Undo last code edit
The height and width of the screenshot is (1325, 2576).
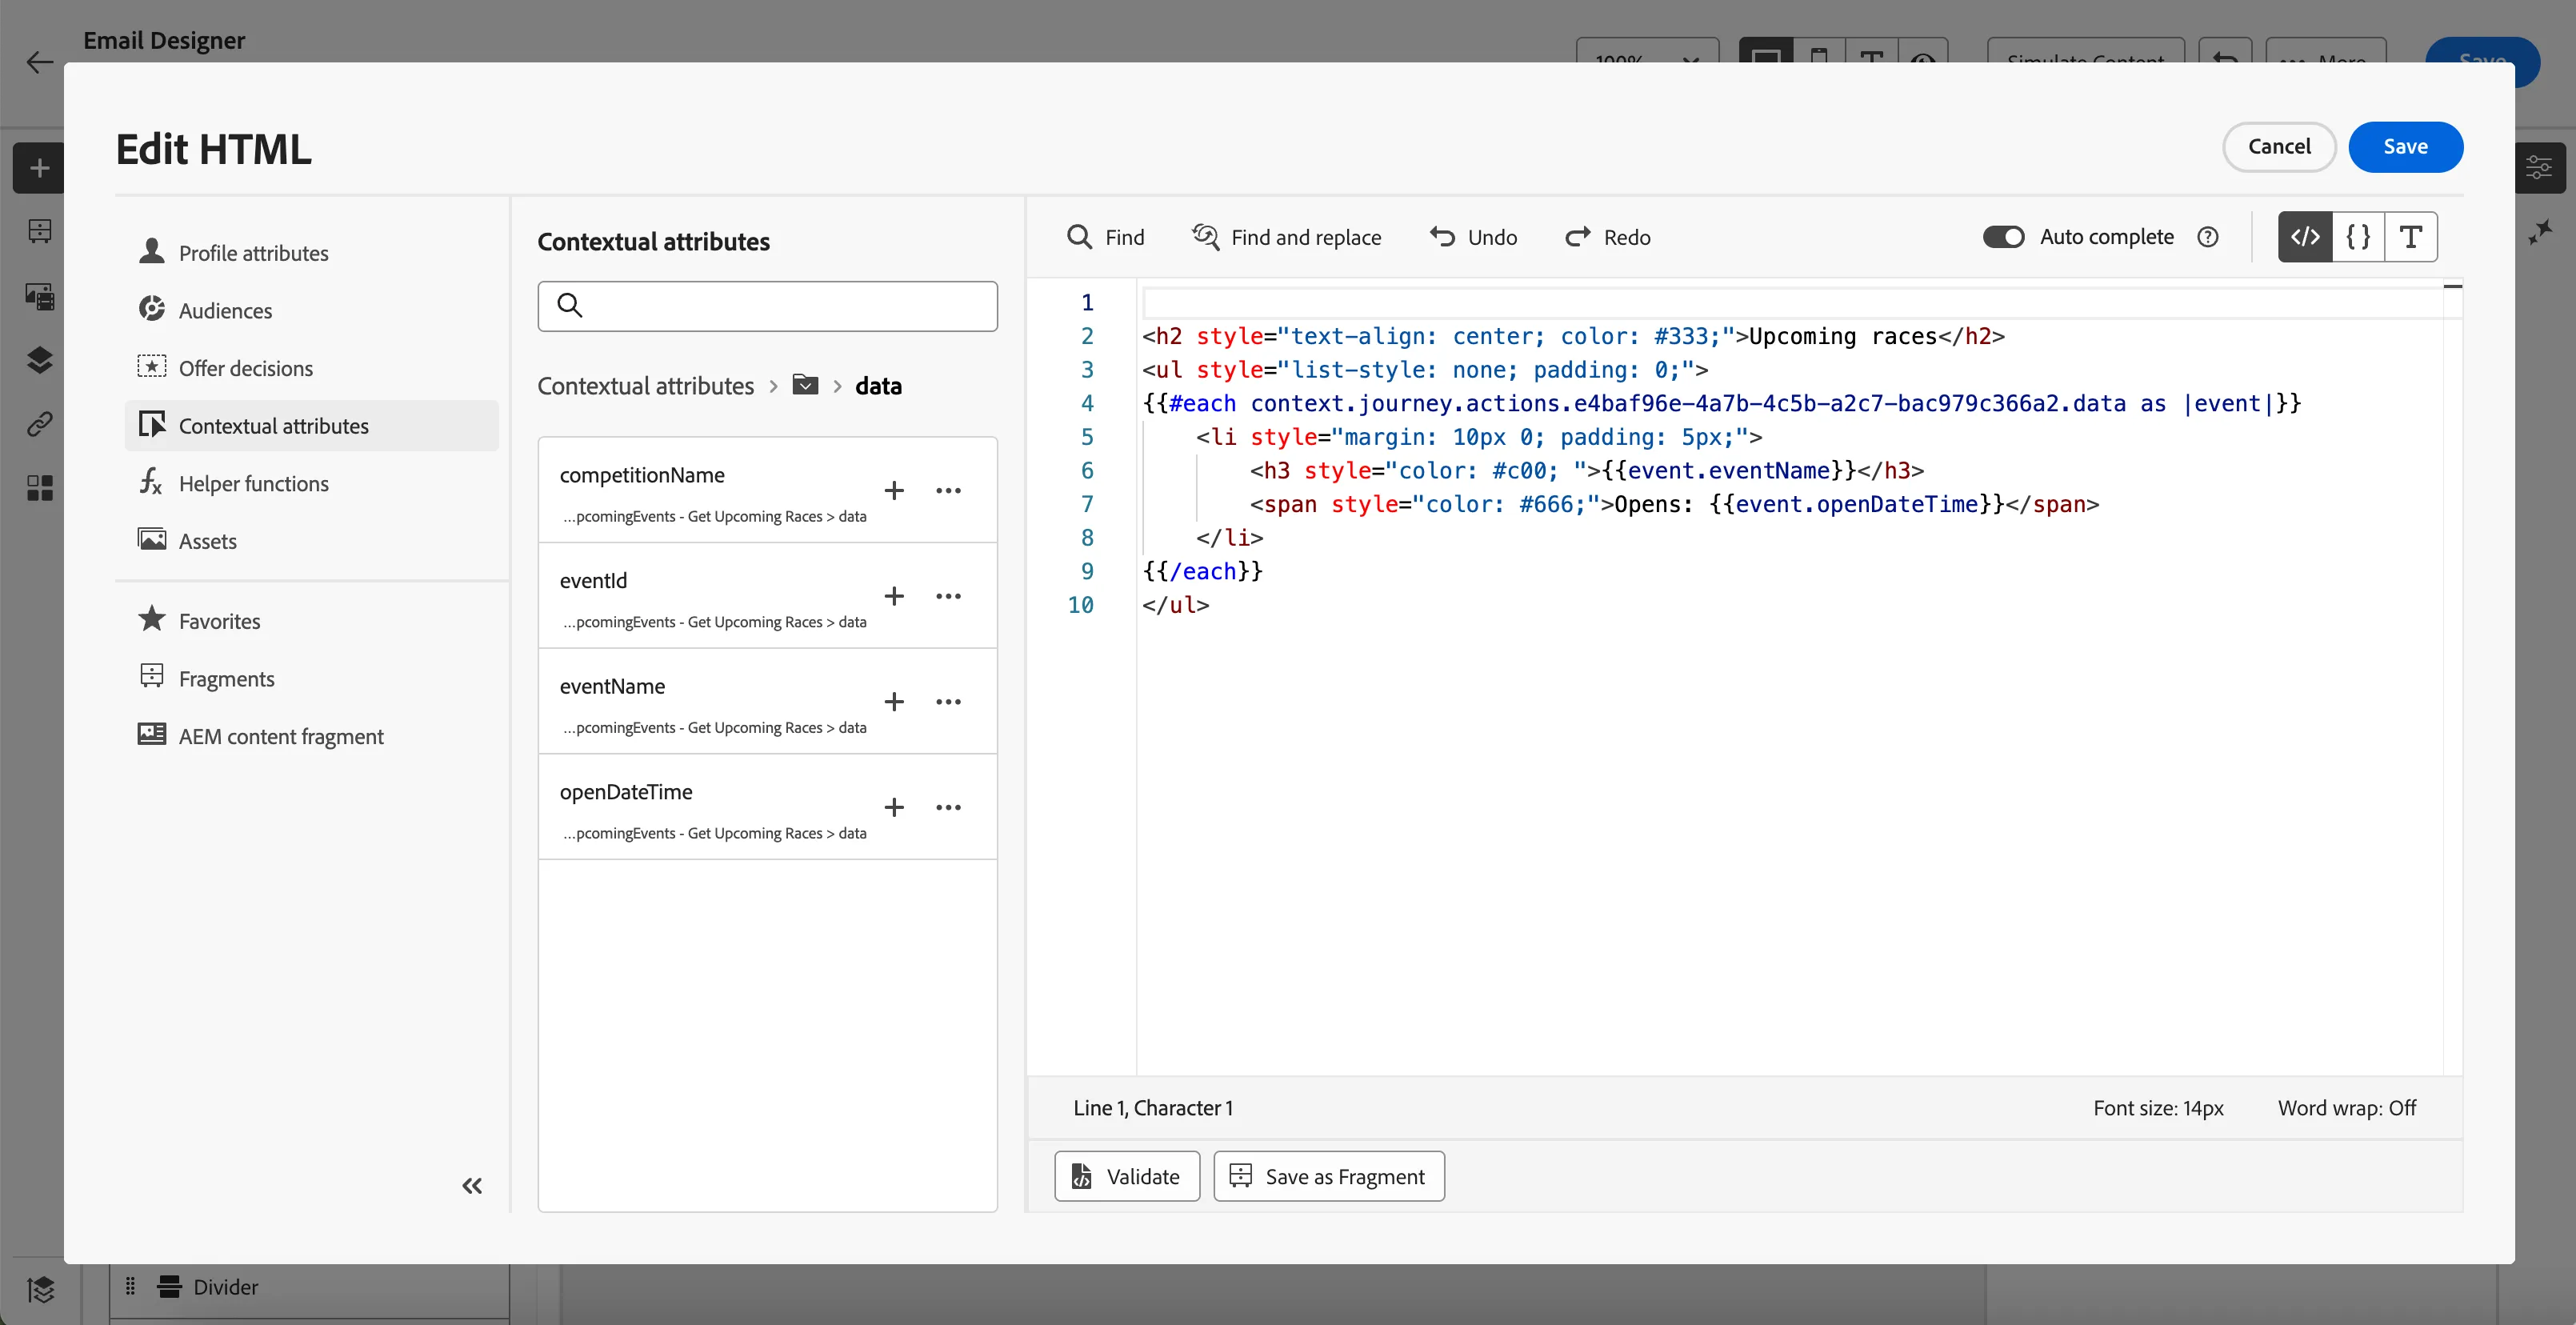coord(1473,237)
